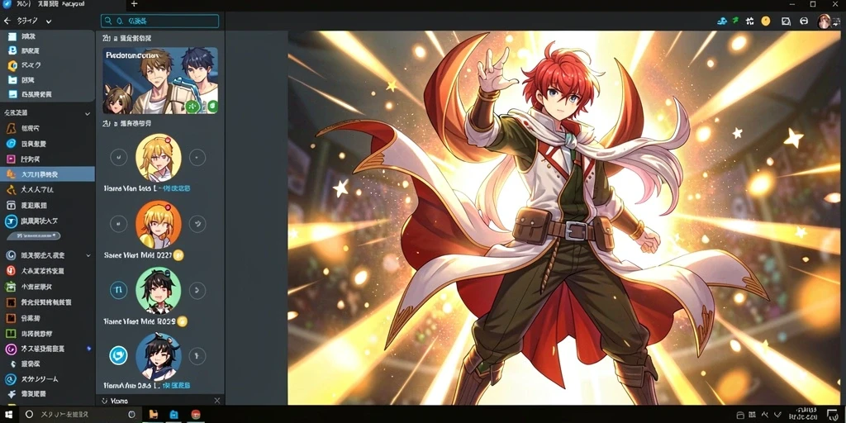Expand the chevron on the blue spiral sidebar item
846x423 pixels.
point(88,255)
